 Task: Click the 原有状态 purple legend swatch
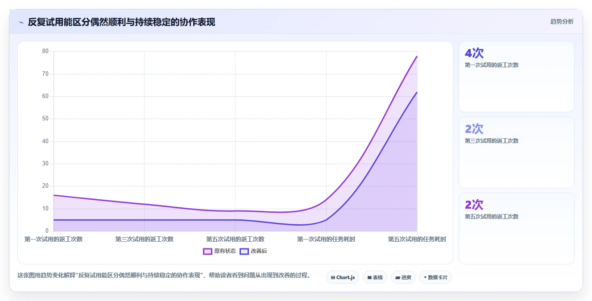207,251
